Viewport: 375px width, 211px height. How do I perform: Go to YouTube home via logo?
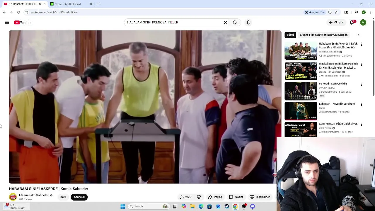tap(23, 23)
